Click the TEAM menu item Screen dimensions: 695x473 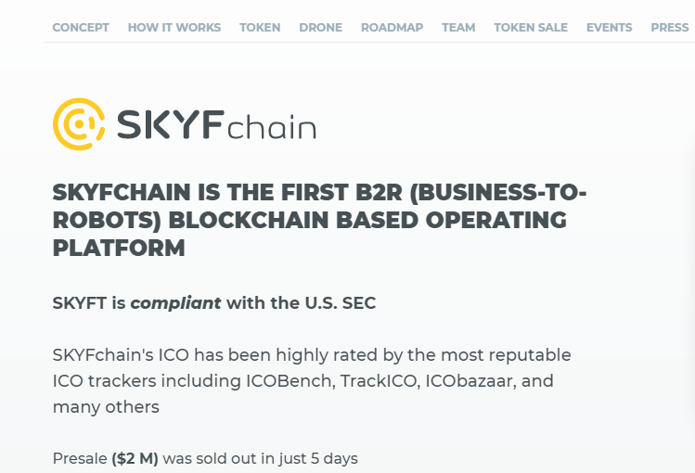click(458, 28)
